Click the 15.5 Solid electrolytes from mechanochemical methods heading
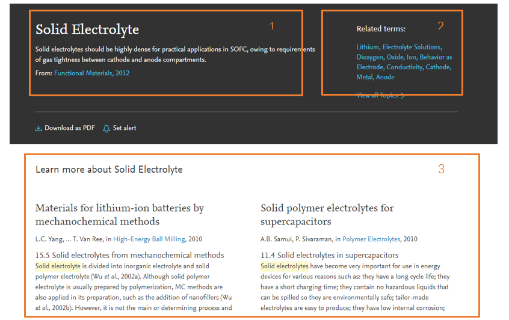Screen dimensions: 509x320 coord(129,255)
